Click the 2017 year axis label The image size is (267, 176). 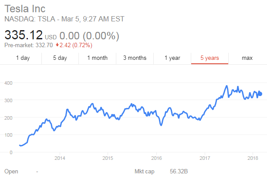[x=205, y=158]
